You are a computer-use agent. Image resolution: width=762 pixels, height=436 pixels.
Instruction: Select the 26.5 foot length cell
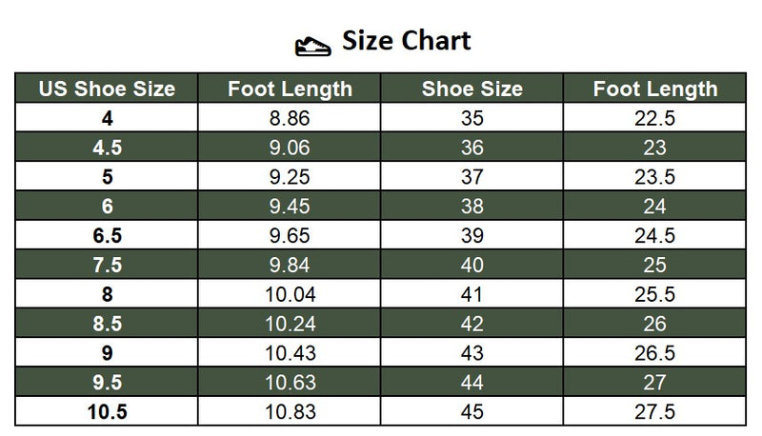pos(654,352)
